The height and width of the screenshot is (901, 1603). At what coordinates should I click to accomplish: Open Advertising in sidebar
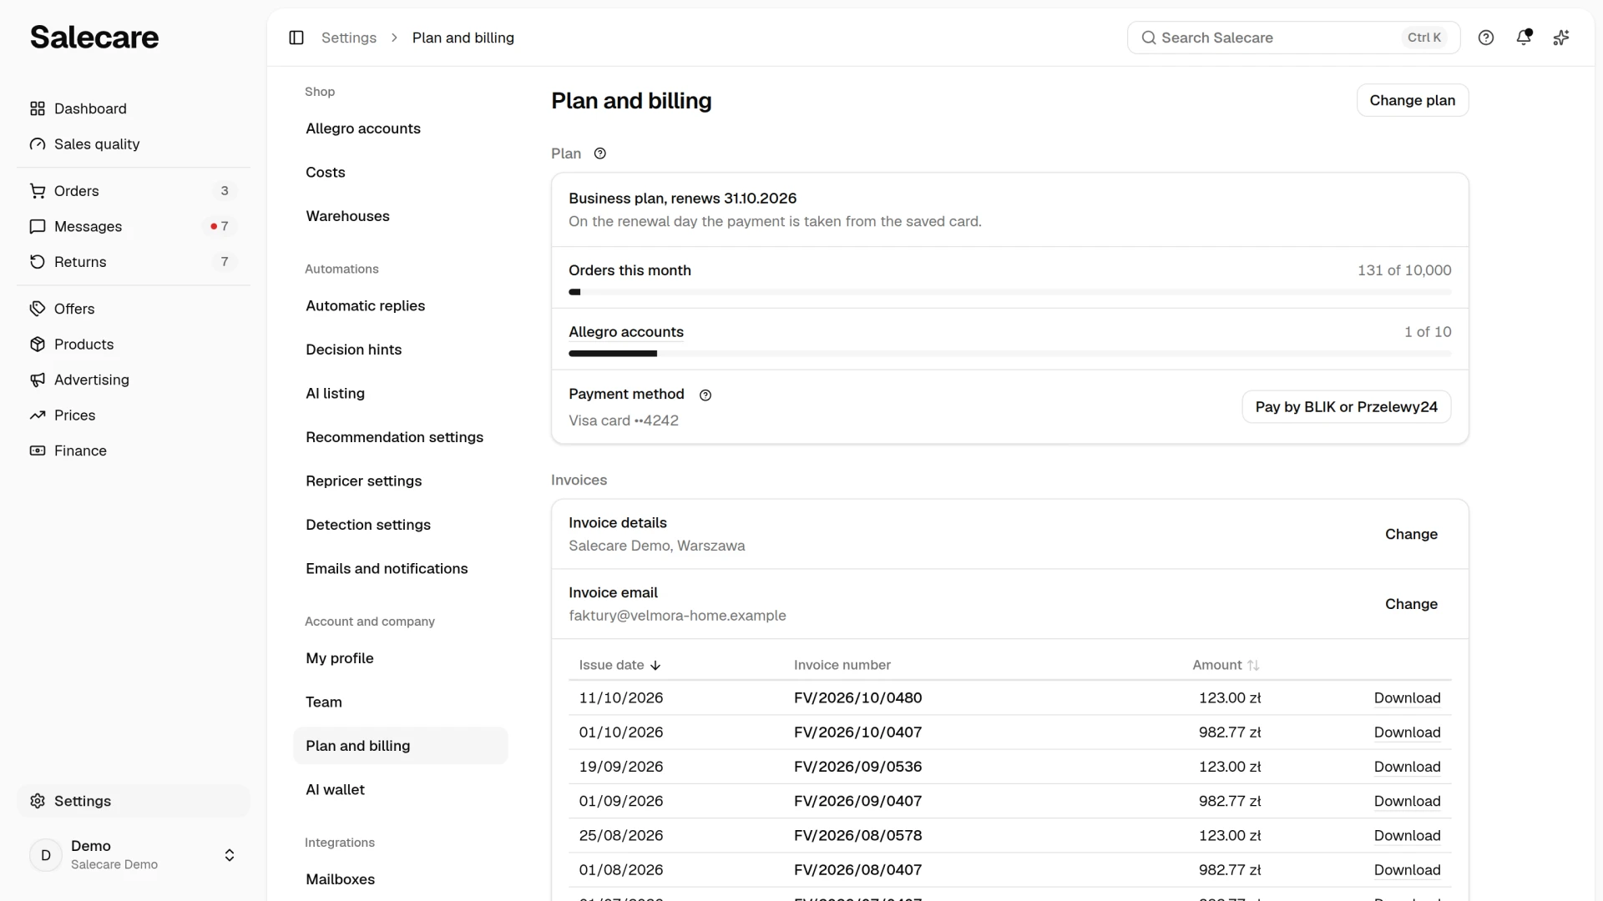click(x=134, y=380)
